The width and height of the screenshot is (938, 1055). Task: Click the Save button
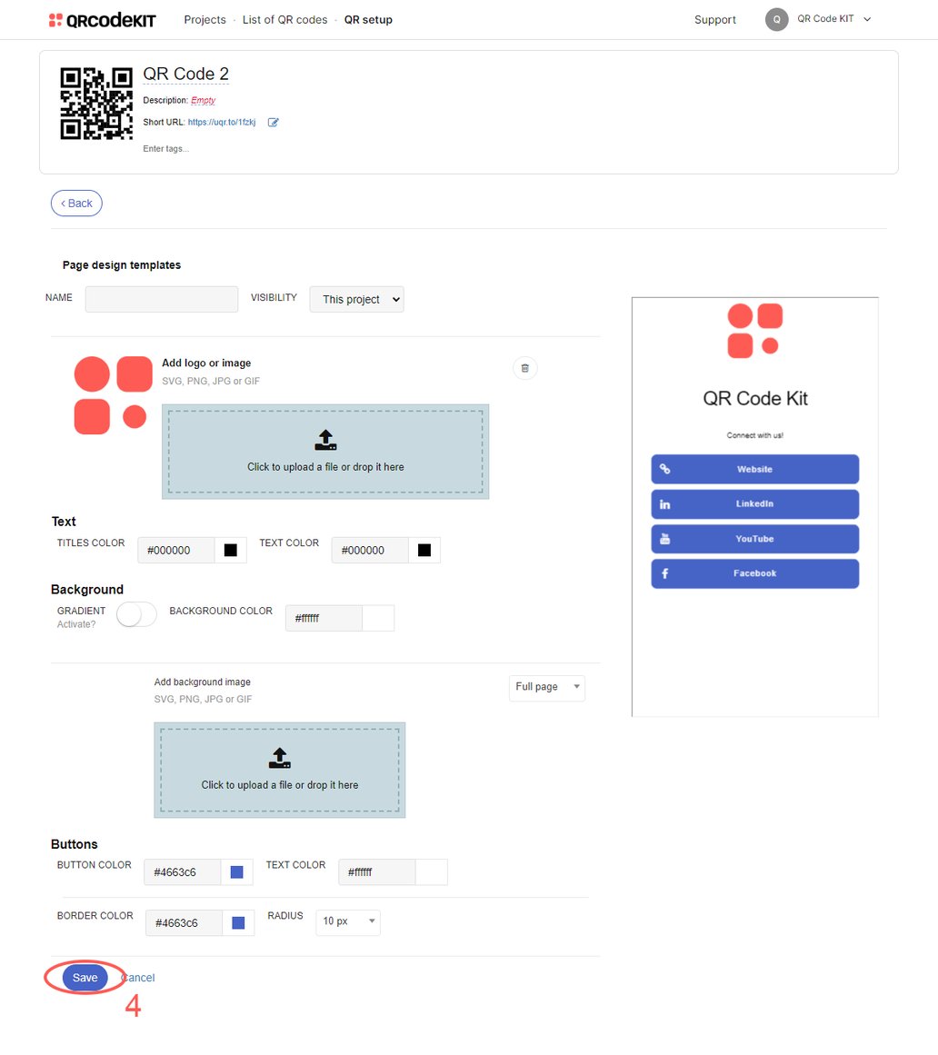(x=85, y=978)
